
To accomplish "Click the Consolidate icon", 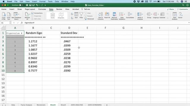I will 130,15.
